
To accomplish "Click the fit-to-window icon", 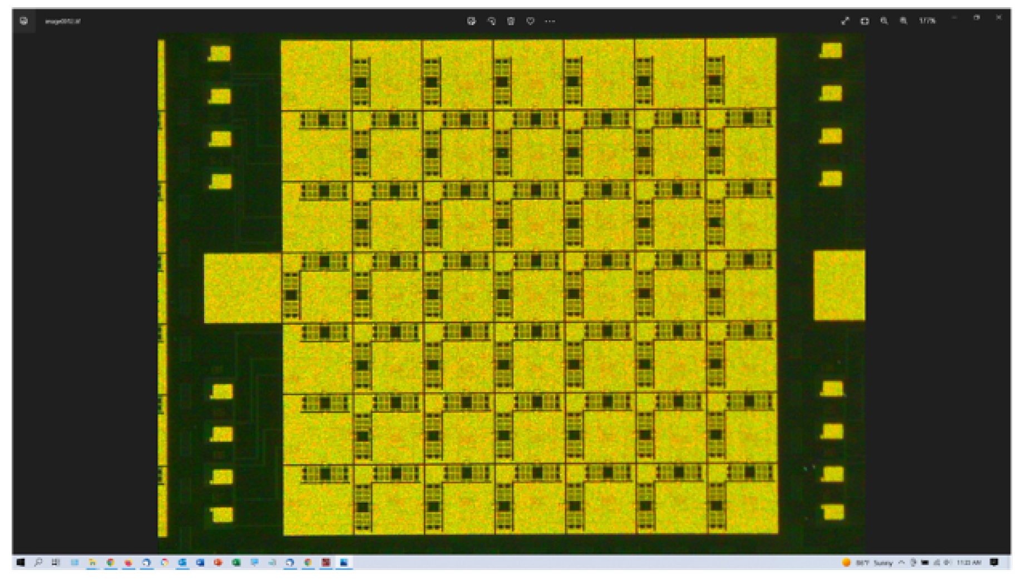I will tap(865, 21).
